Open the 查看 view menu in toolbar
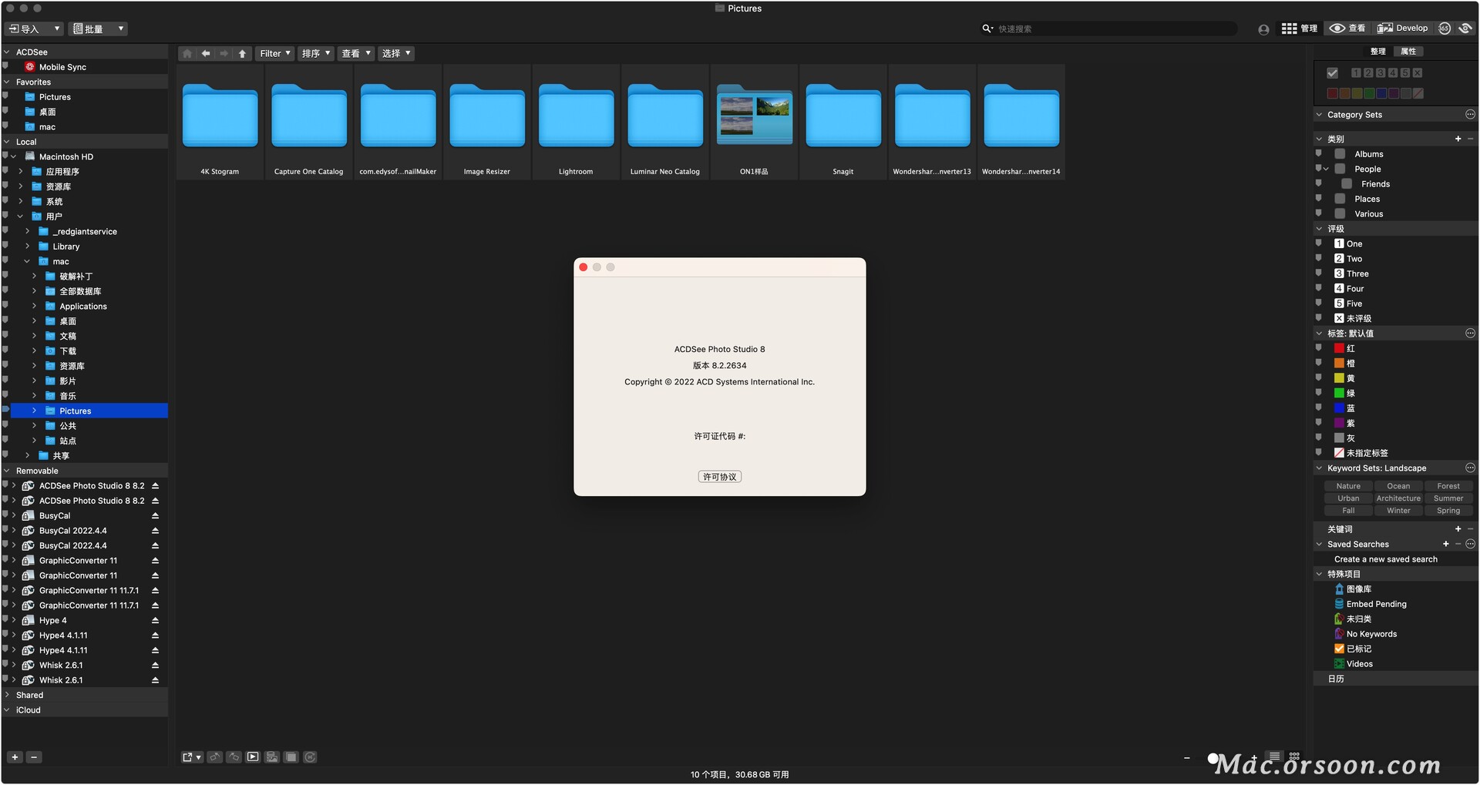 (356, 54)
